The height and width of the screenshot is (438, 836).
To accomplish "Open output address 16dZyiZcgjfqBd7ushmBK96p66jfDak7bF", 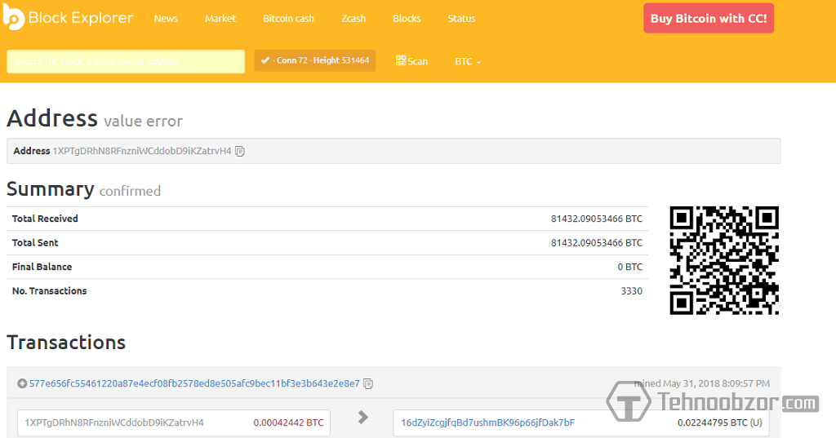I will (x=488, y=423).
